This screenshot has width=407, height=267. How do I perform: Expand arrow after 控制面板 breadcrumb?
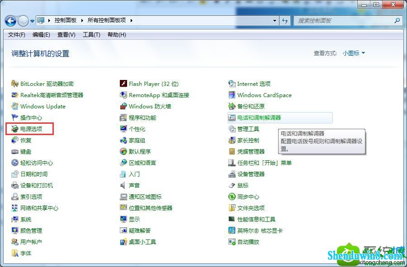tap(82, 20)
